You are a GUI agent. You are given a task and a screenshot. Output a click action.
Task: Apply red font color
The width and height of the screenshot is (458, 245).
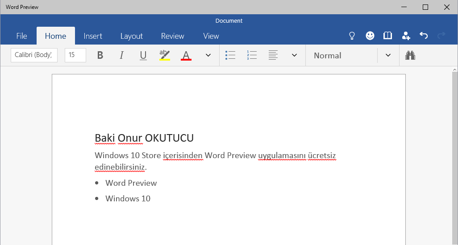click(186, 55)
